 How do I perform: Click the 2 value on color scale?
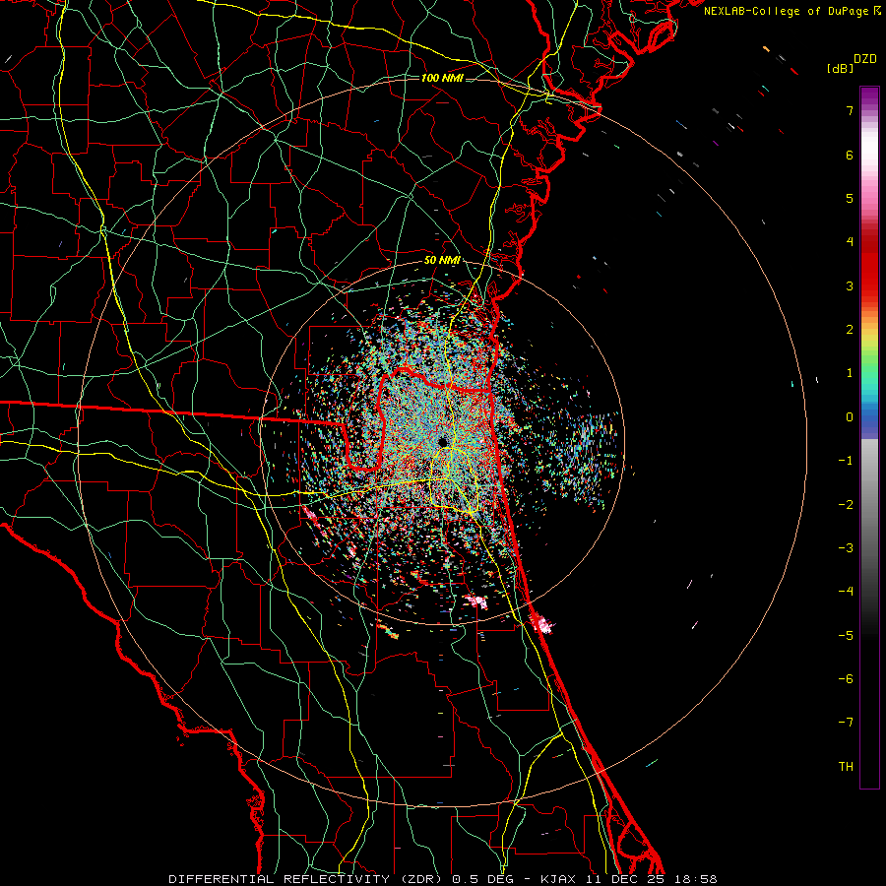coord(850,330)
